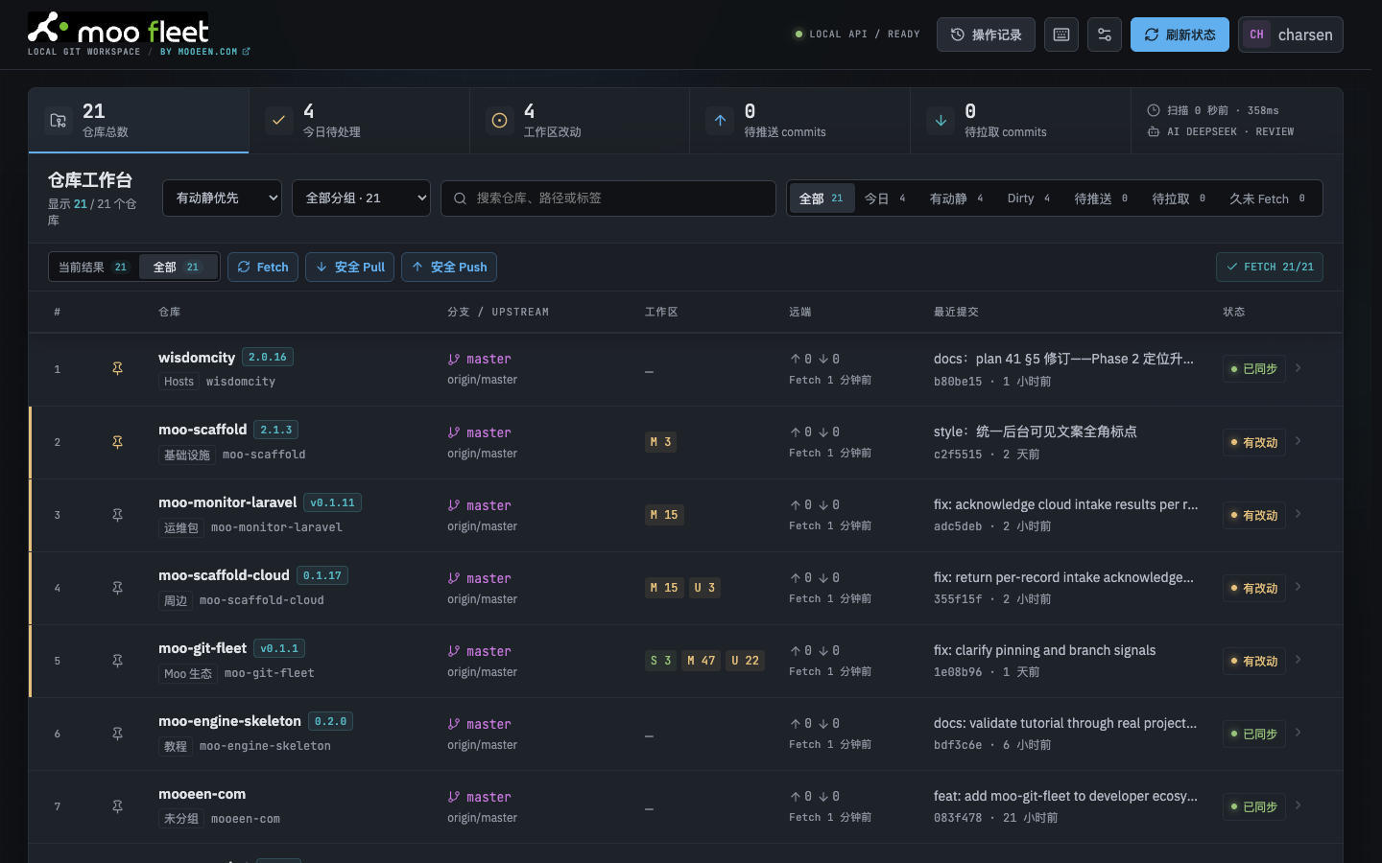
Task: Toggle pin for mooeen-com repository
Action: (x=117, y=806)
